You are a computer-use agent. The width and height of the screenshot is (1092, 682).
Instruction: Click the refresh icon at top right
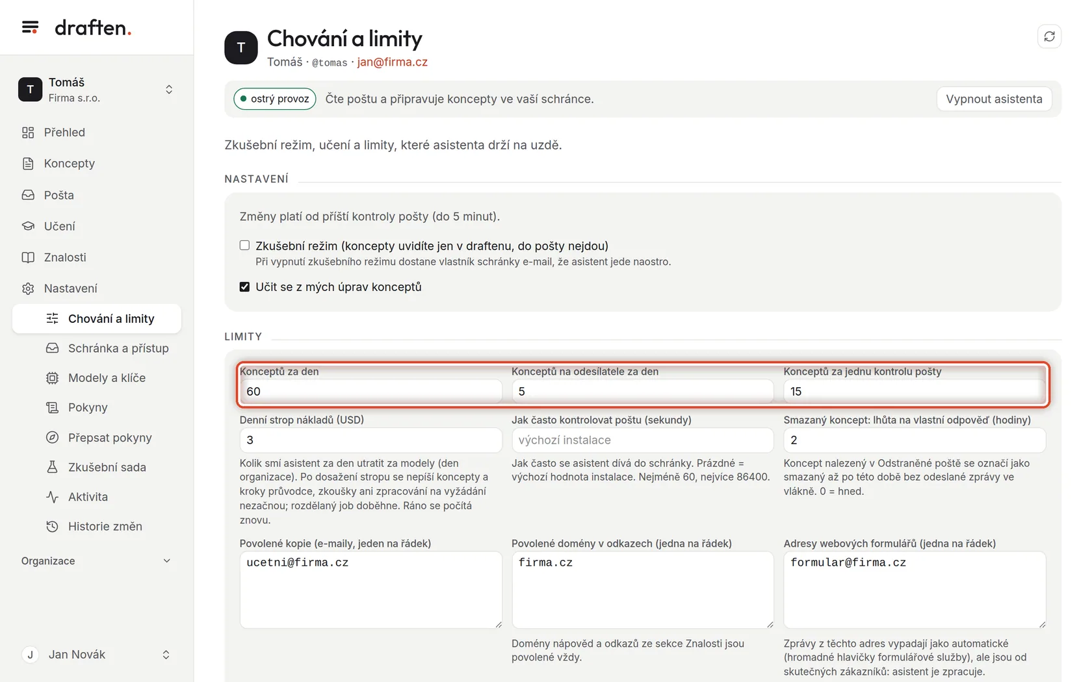1049,36
